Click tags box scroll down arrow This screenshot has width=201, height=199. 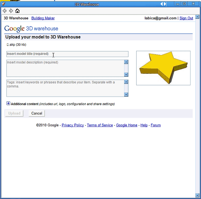pos(126,94)
